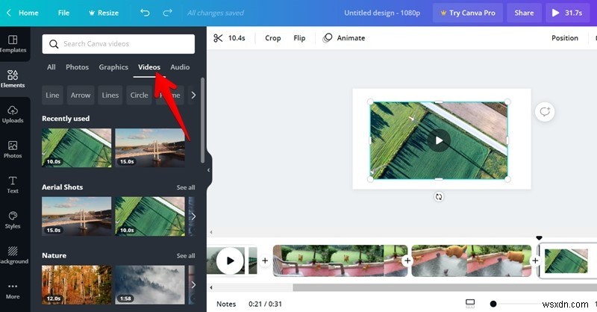The width and height of the screenshot is (597, 312).
Task: Click the search magnifier icon
Action: (x=54, y=44)
